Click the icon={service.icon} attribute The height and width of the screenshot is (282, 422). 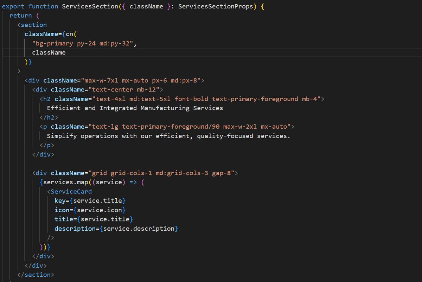[x=90, y=210]
